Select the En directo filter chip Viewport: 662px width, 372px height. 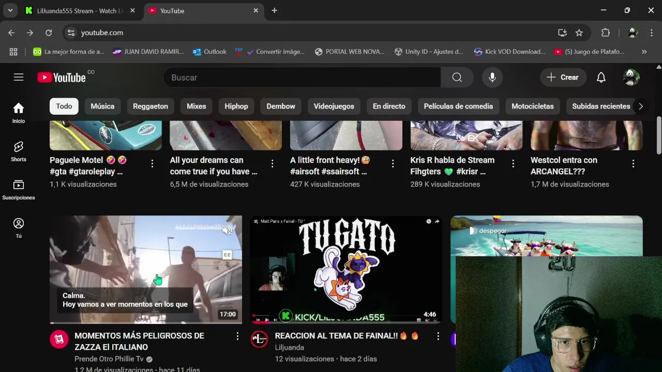389,106
